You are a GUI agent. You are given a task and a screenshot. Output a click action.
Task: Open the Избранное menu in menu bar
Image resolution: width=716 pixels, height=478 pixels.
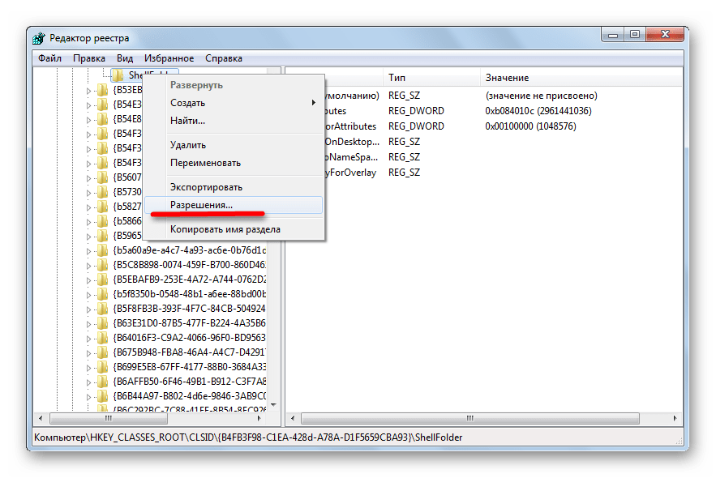tap(169, 58)
